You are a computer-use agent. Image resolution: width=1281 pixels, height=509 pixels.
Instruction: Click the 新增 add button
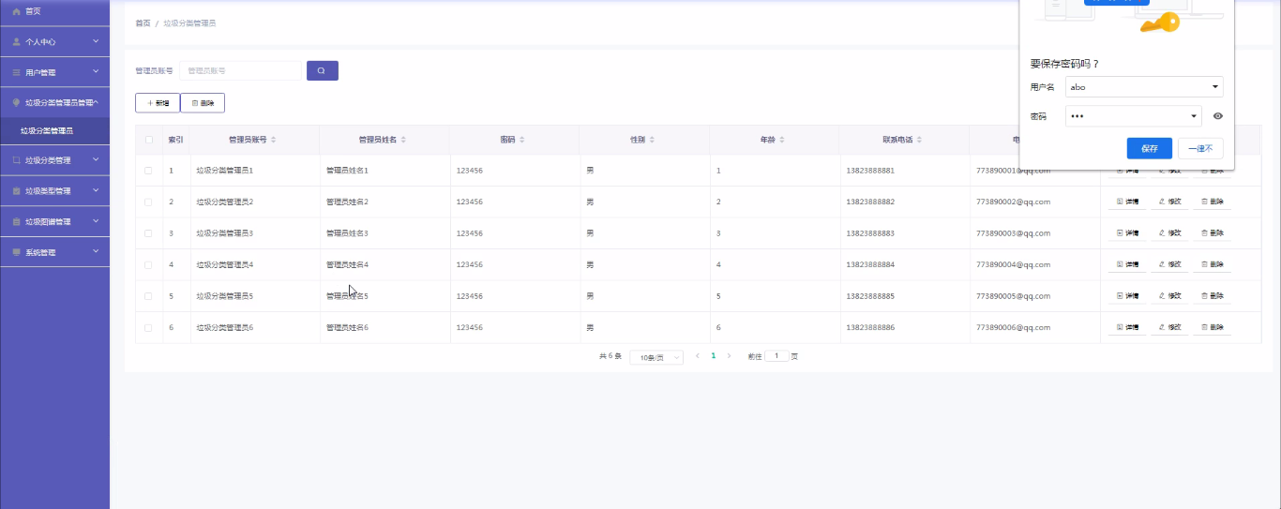158,103
